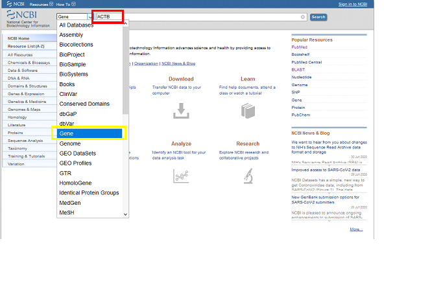This screenshot has height=300, width=430.
Task: Select dbVar from the database list
Action: (x=90, y=124)
